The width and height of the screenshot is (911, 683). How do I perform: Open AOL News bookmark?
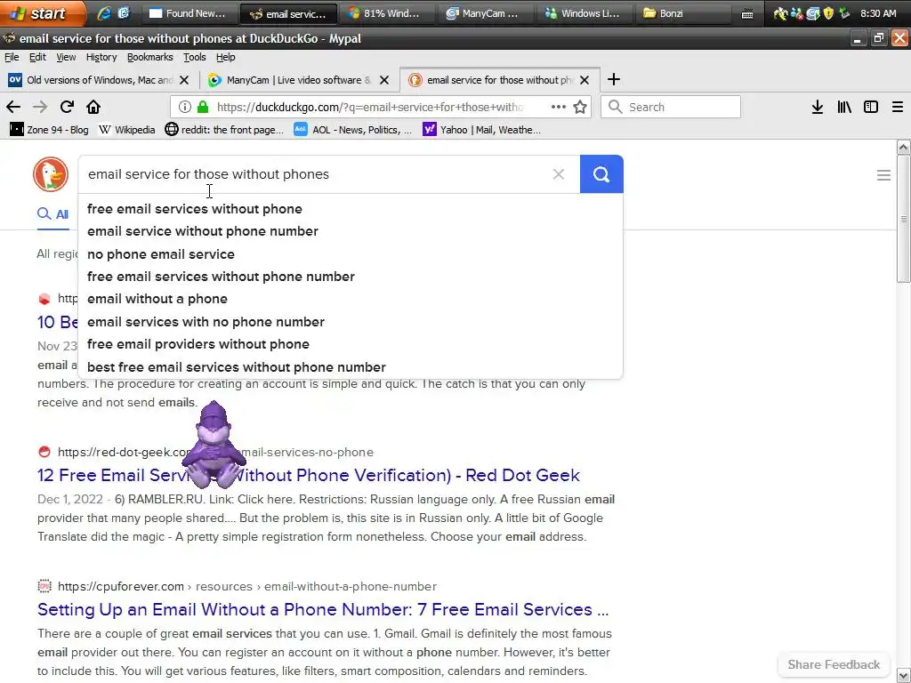[352, 130]
